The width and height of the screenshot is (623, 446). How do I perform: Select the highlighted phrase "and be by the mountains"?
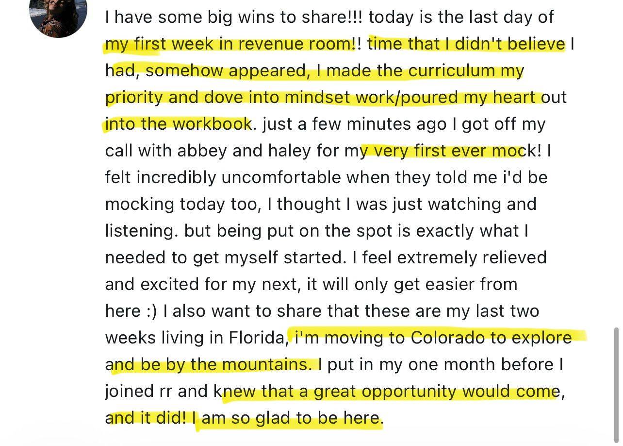209,364
